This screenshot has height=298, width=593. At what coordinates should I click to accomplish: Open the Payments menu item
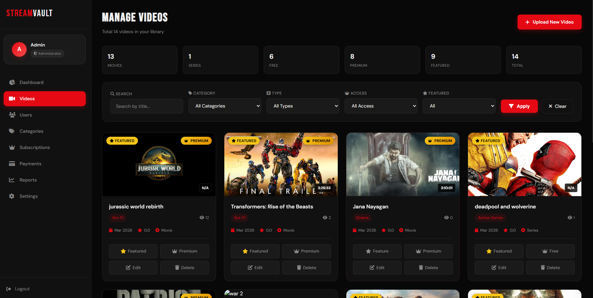pos(30,164)
